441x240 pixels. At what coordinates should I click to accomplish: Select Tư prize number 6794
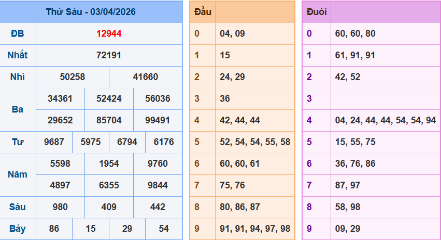pyautogui.click(x=127, y=142)
